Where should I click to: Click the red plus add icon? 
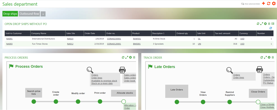(263, 3)
